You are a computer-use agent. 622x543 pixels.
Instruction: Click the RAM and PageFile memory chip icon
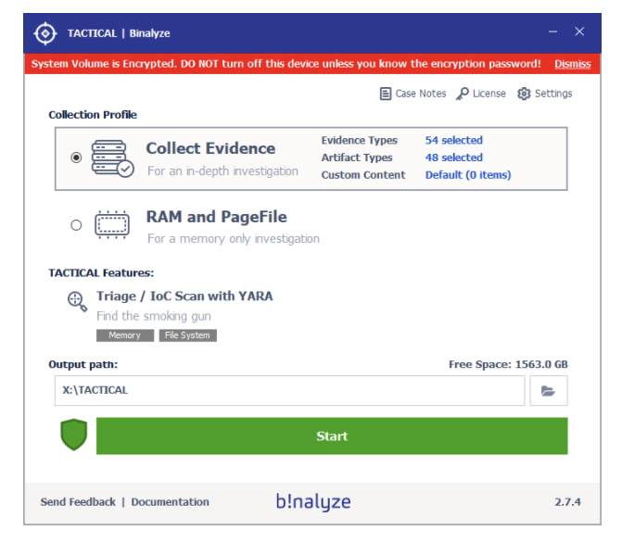click(112, 225)
